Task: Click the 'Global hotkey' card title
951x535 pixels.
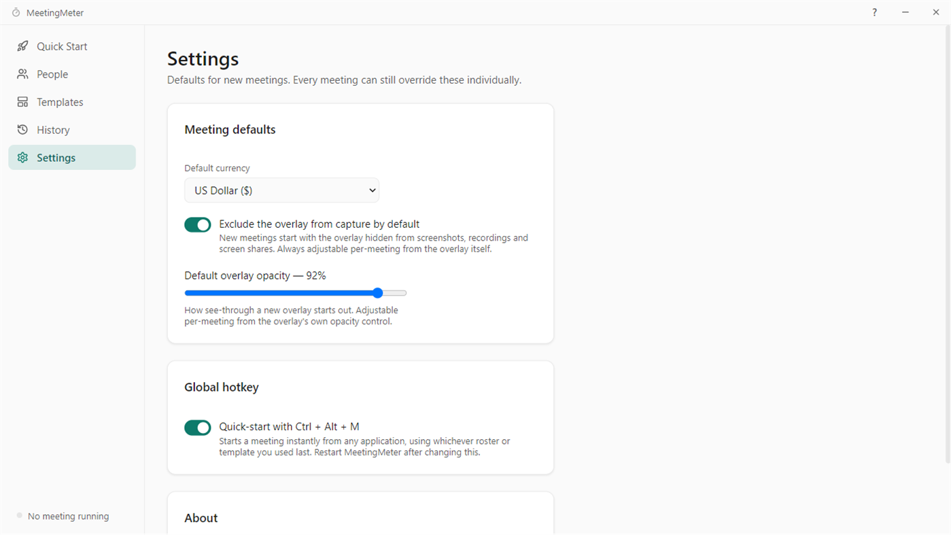Action: point(222,387)
